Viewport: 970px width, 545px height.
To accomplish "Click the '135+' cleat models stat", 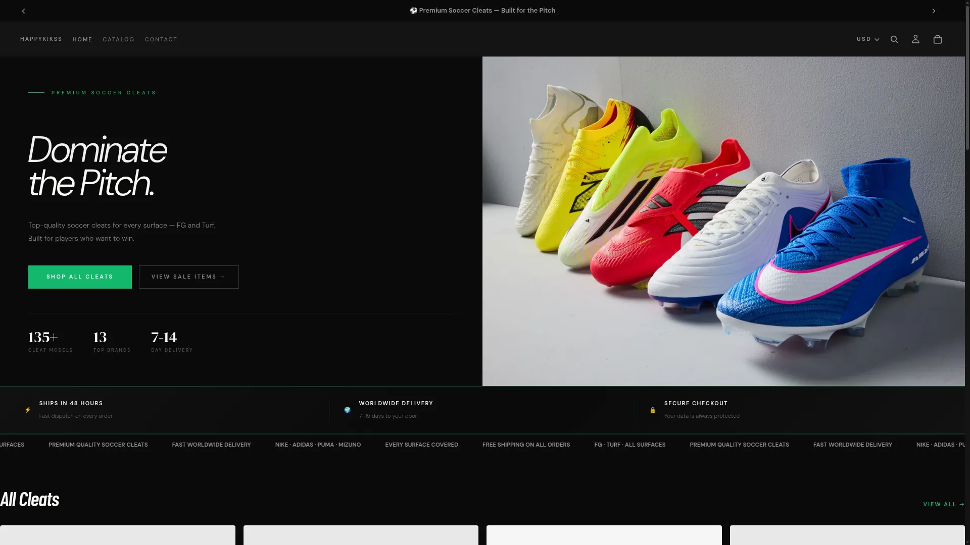I will coord(43,337).
